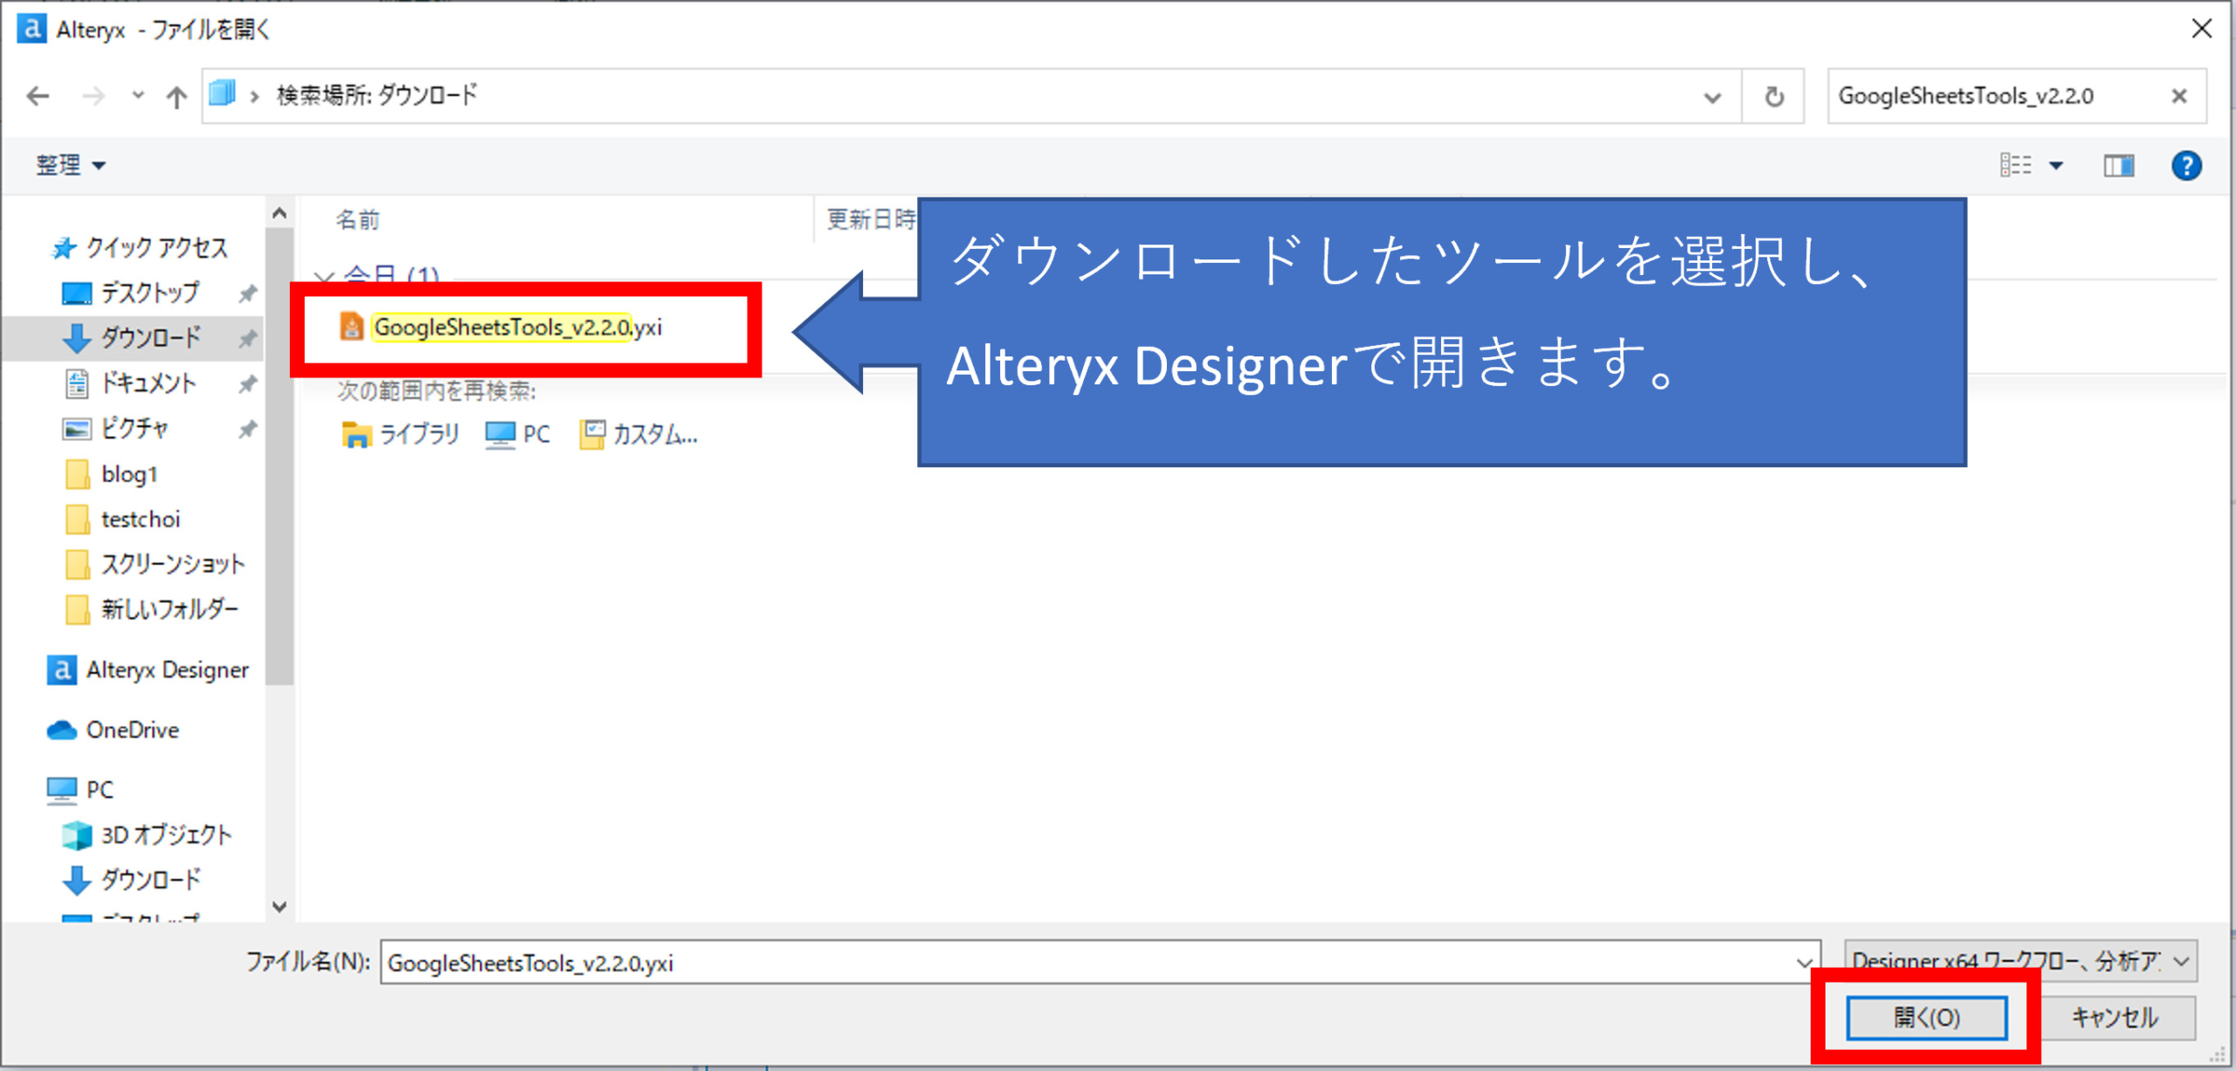Clear the search box text
This screenshot has height=1071, width=2236.
[2179, 96]
